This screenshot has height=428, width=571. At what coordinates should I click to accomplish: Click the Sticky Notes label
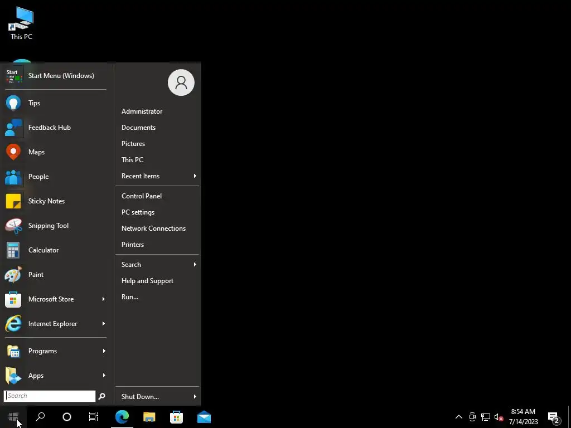pyautogui.click(x=47, y=201)
